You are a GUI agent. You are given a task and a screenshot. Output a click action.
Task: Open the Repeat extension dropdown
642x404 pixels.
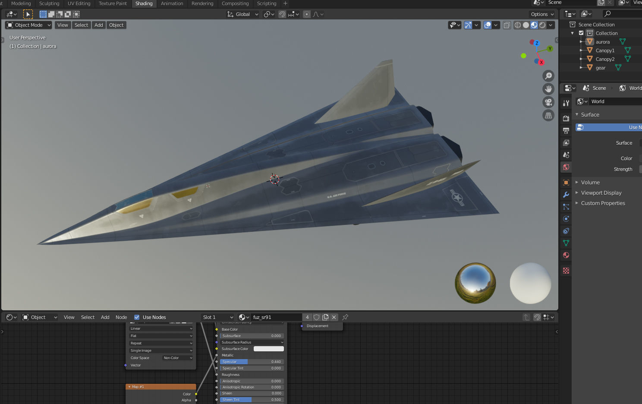coord(161,343)
